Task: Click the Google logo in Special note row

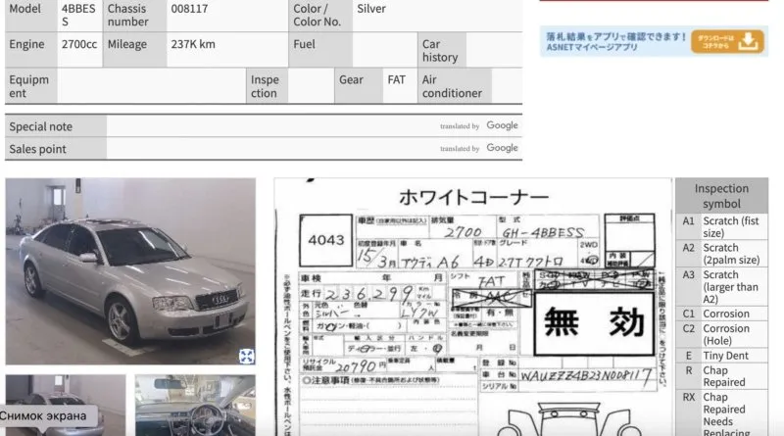Action: 502,126
